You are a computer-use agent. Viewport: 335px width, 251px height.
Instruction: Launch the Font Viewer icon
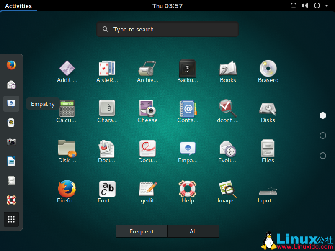click(x=107, y=189)
